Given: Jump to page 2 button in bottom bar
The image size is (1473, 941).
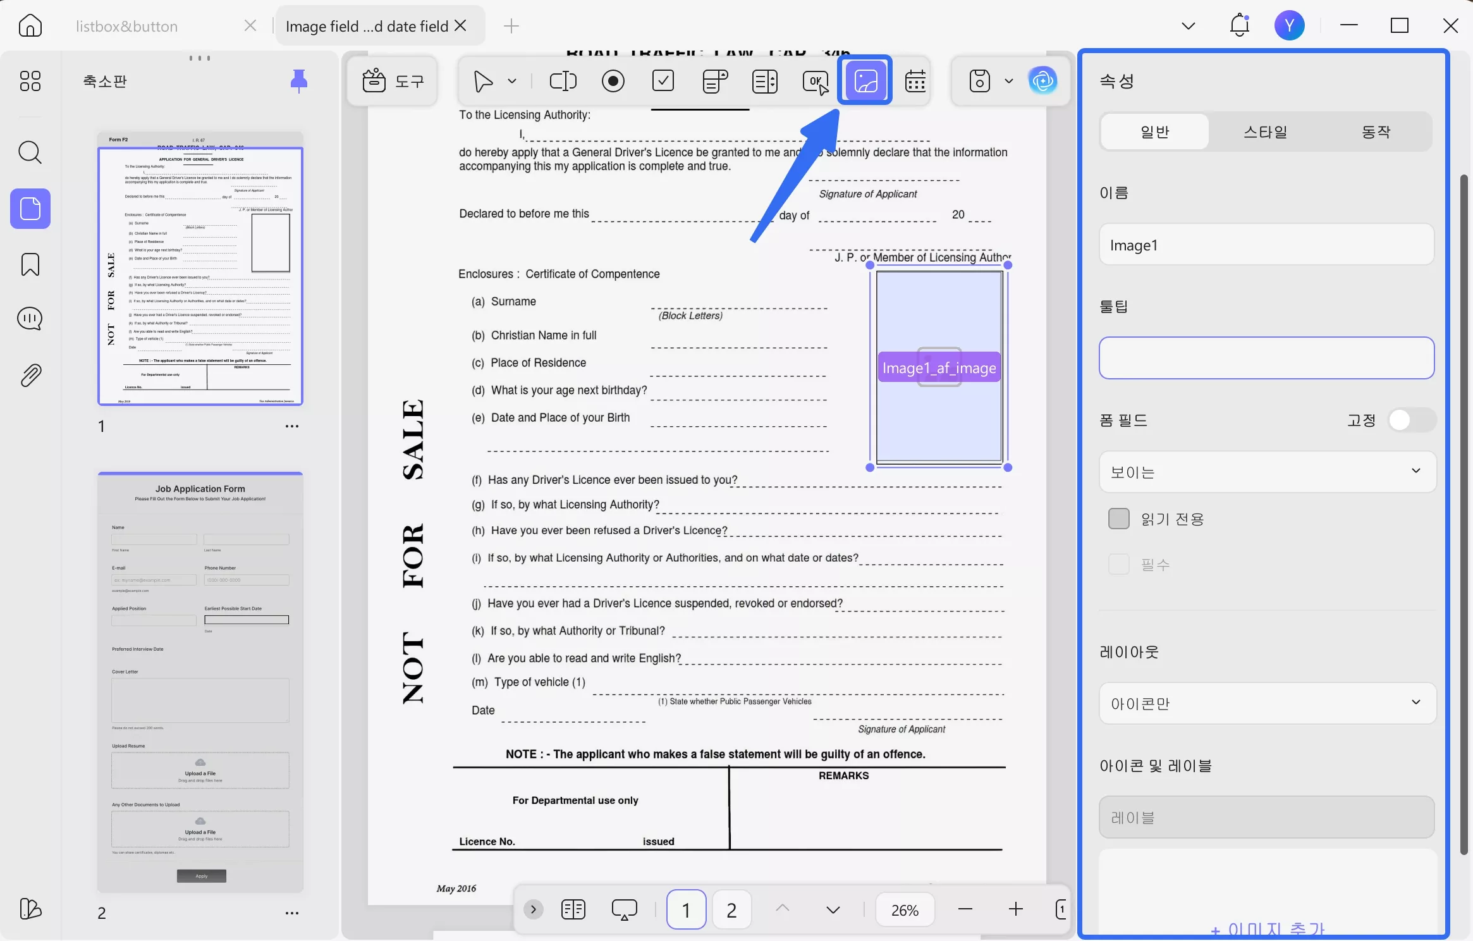Looking at the screenshot, I should click(731, 909).
